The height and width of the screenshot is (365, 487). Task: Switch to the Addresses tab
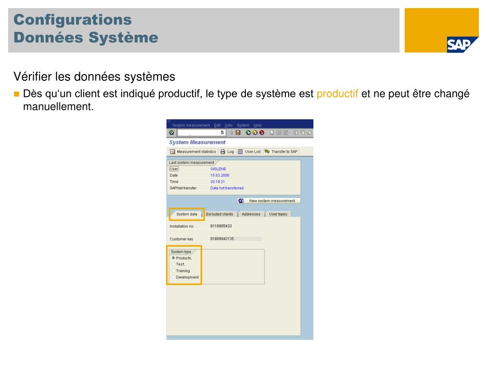[x=251, y=214]
